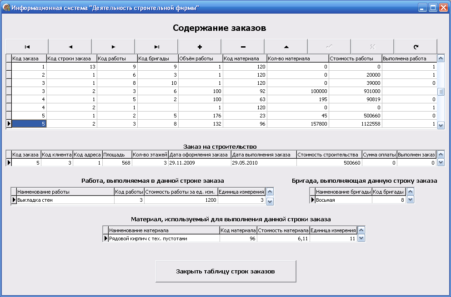
Task: Go to previous record in navigator
Action: pyautogui.click(x=70, y=47)
